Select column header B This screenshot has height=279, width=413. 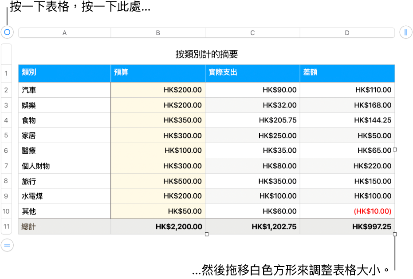coord(158,33)
